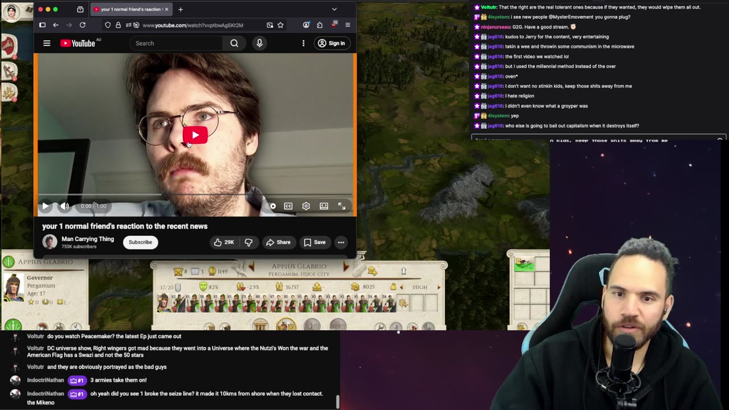Go back in the browser

pyautogui.click(x=56, y=25)
